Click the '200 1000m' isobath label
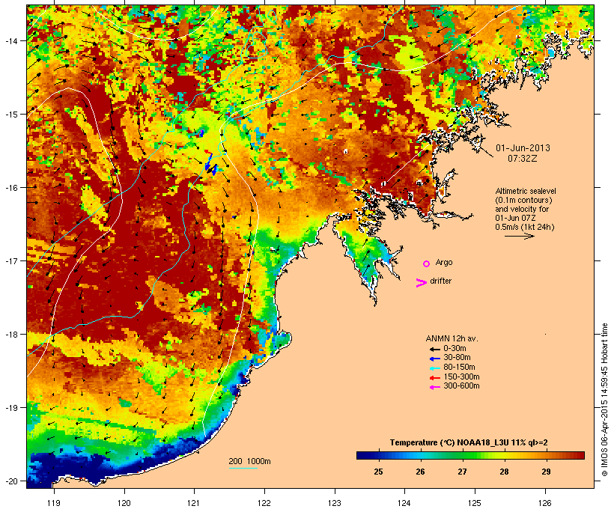 249,461
